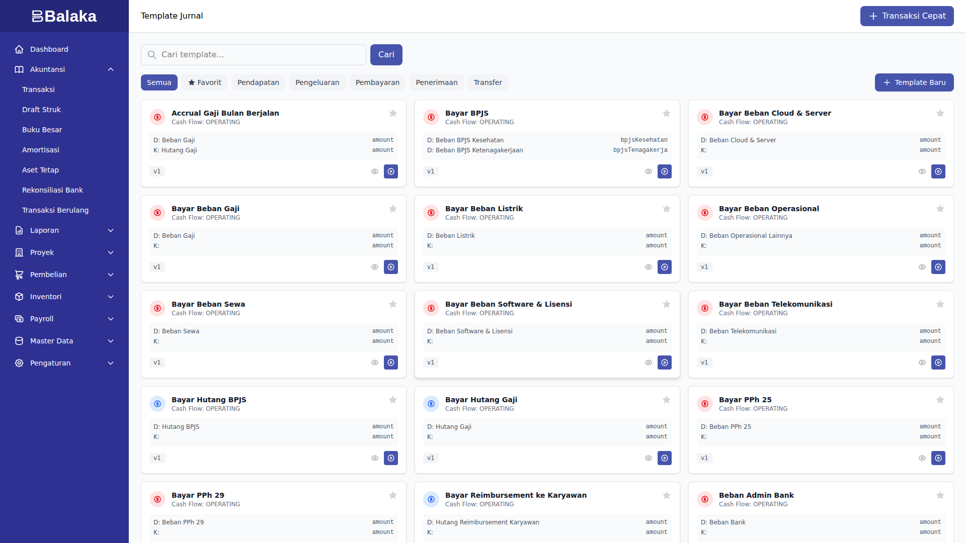Image resolution: width=966 pixels, height=543 pixels.
Task: Preview Bayar Beban Operasional using eye icon
Action: [922, 267]
